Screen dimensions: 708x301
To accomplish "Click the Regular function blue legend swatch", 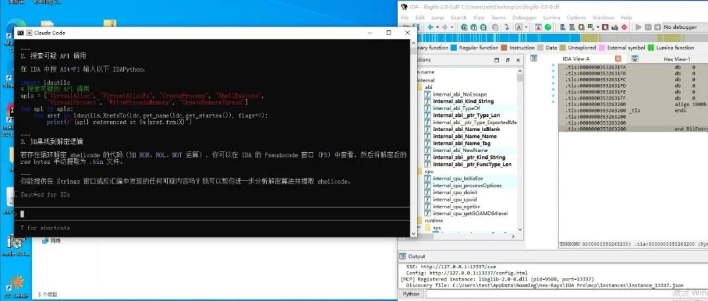I will pyautogui.click(x=454, y=47).
